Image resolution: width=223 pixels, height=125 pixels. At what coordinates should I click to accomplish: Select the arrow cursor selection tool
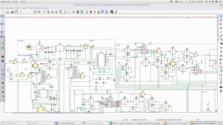tap(221, 16)
